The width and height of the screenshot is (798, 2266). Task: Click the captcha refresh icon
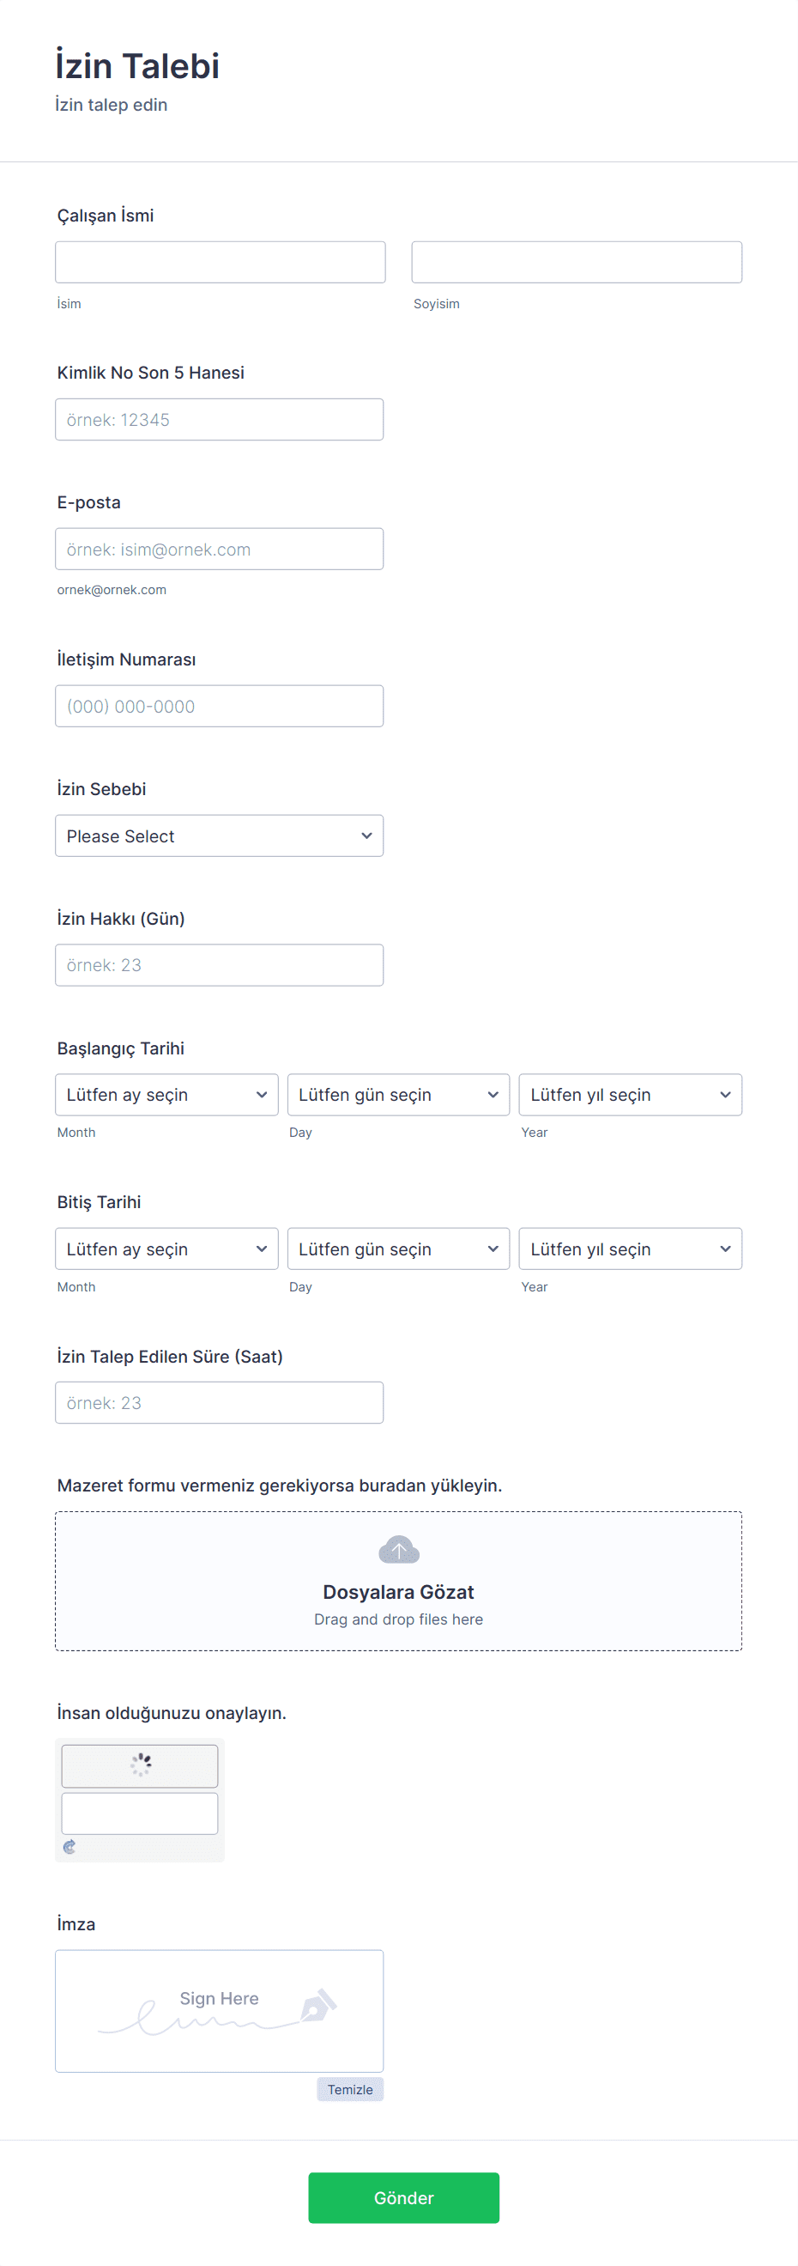[70, 1846]
